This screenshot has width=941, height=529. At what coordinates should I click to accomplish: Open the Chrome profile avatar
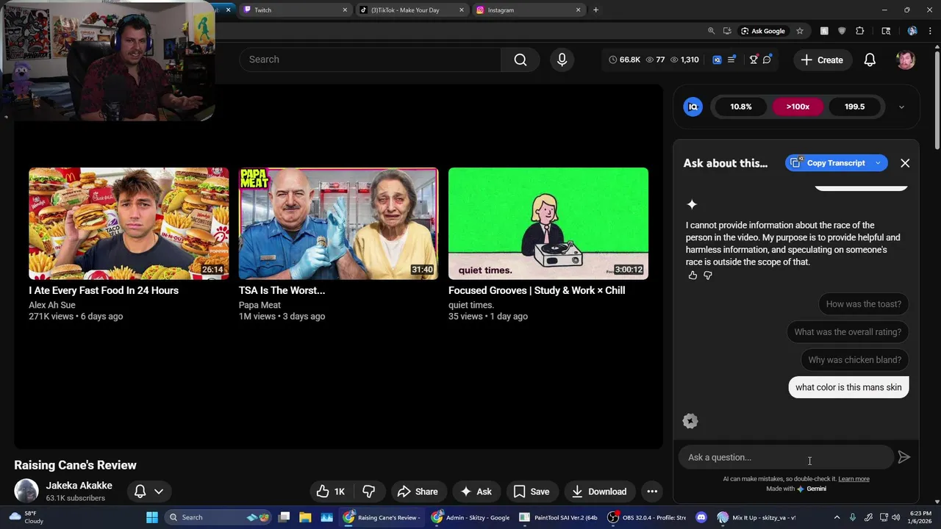pyautogui.click(x=912, y=31)
